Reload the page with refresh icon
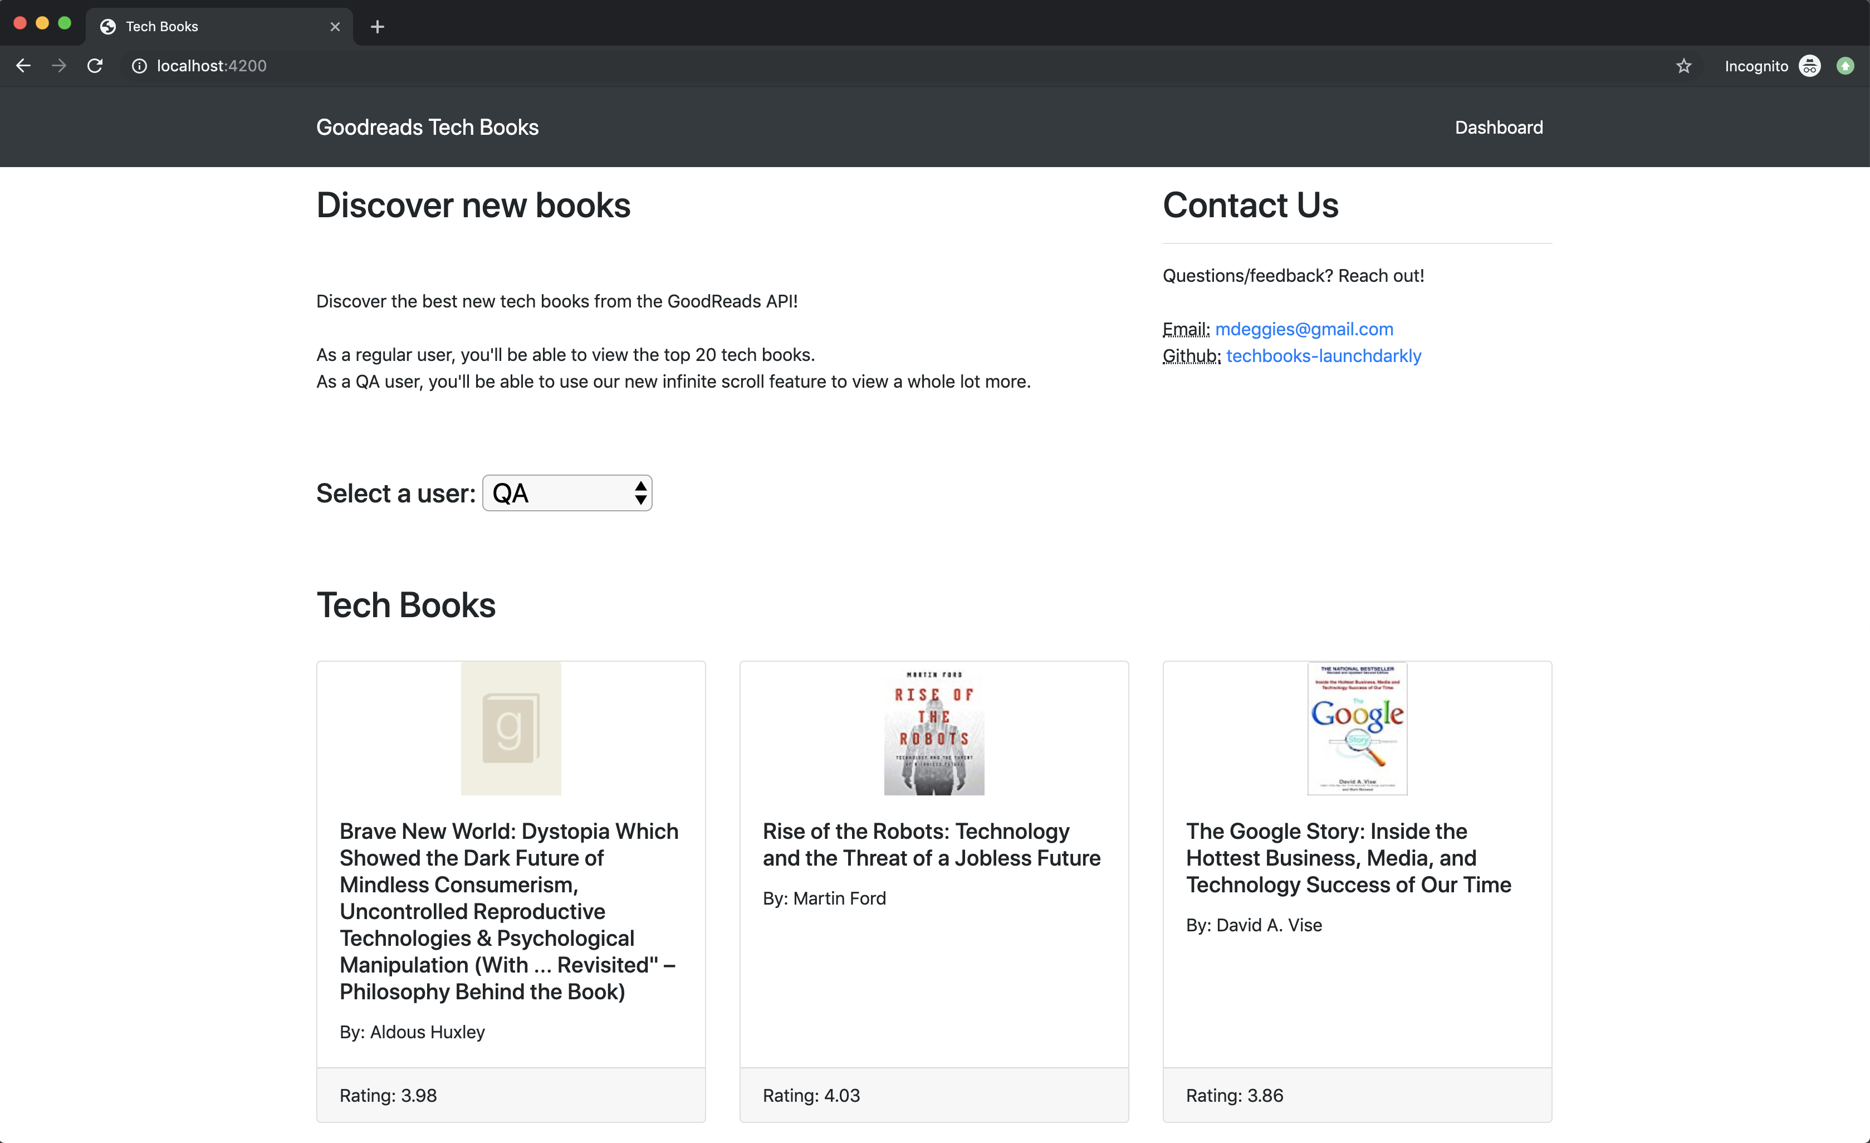Viewport: 1870px width, 1143px height. (95, 66)
